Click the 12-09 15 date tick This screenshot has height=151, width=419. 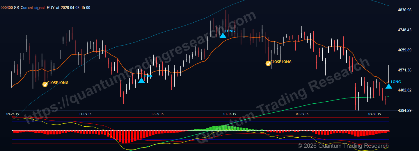tap(157, 114)
